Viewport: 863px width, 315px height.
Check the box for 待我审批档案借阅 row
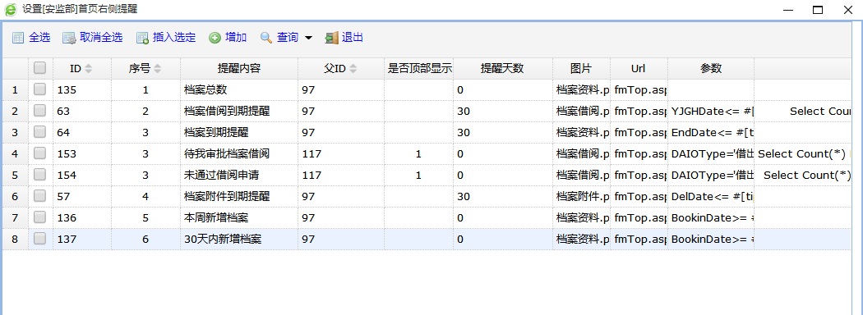point(39,154)
